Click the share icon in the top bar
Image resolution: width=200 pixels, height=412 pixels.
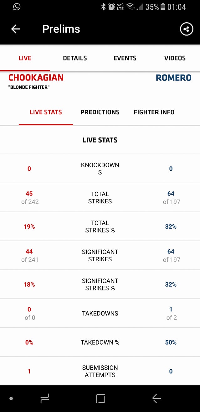tap(187, 29)
